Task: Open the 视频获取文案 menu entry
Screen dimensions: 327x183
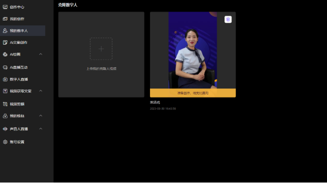Action: pyautogui.click(x=22, y=91)
